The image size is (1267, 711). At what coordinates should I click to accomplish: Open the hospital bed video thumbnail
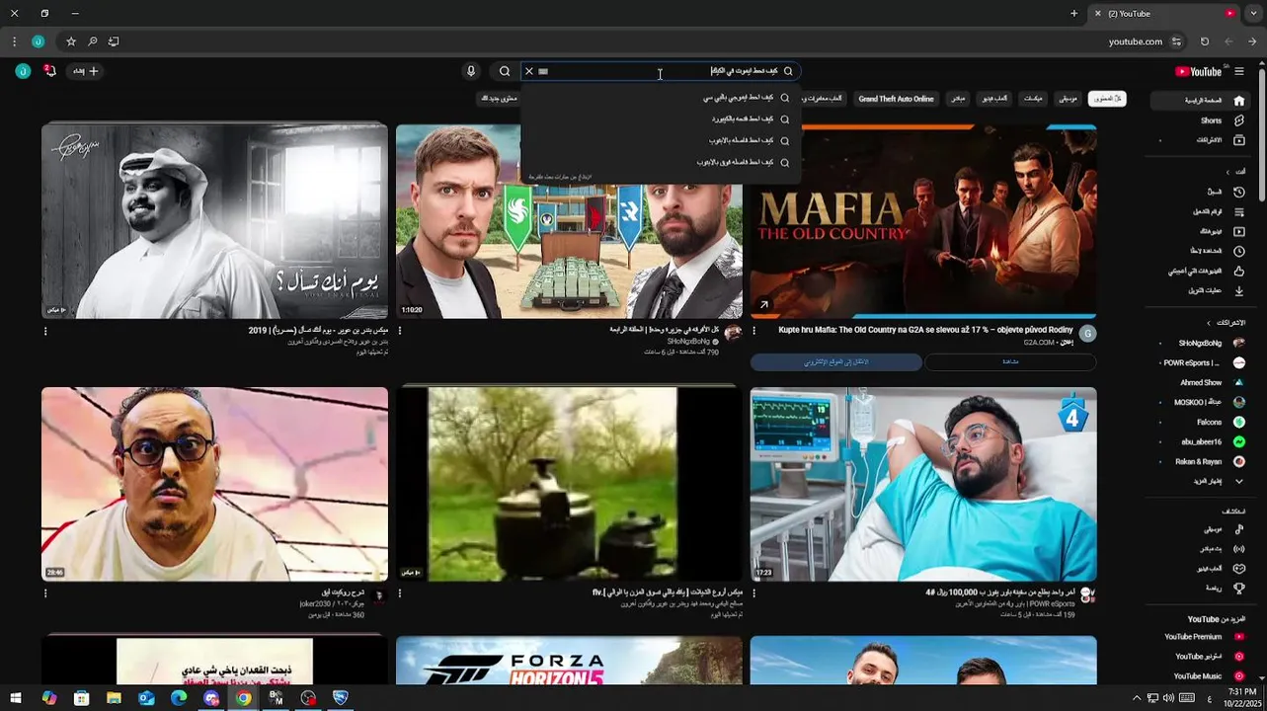[923, 484]
